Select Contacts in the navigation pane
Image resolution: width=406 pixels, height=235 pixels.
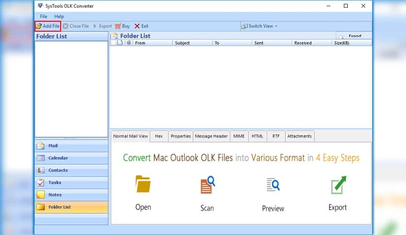coord(71,170)
